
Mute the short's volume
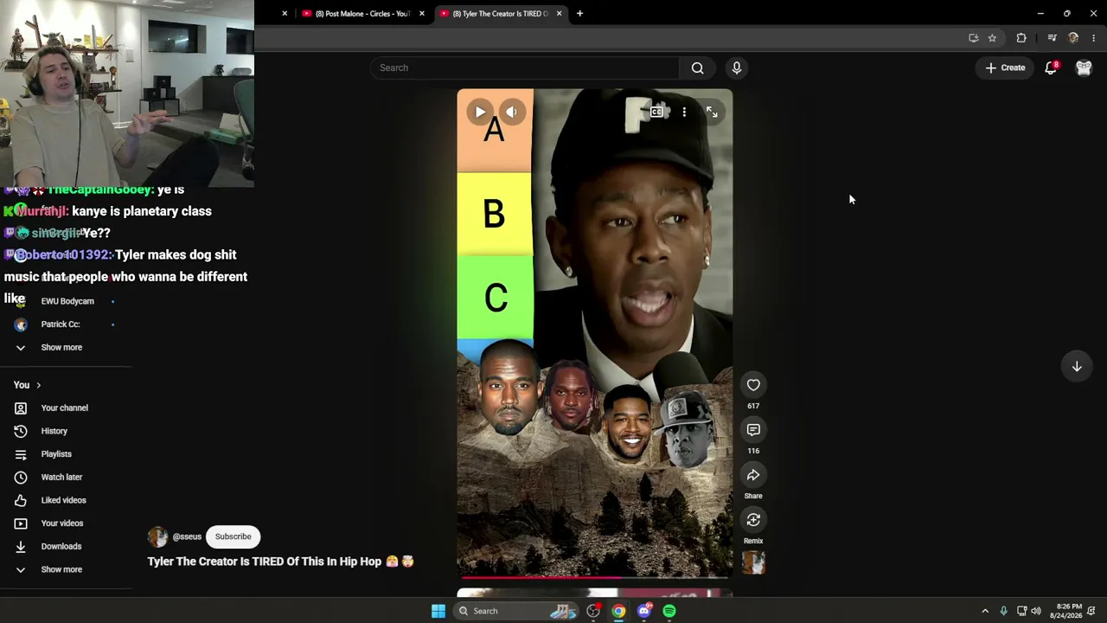tap(512, 112)
